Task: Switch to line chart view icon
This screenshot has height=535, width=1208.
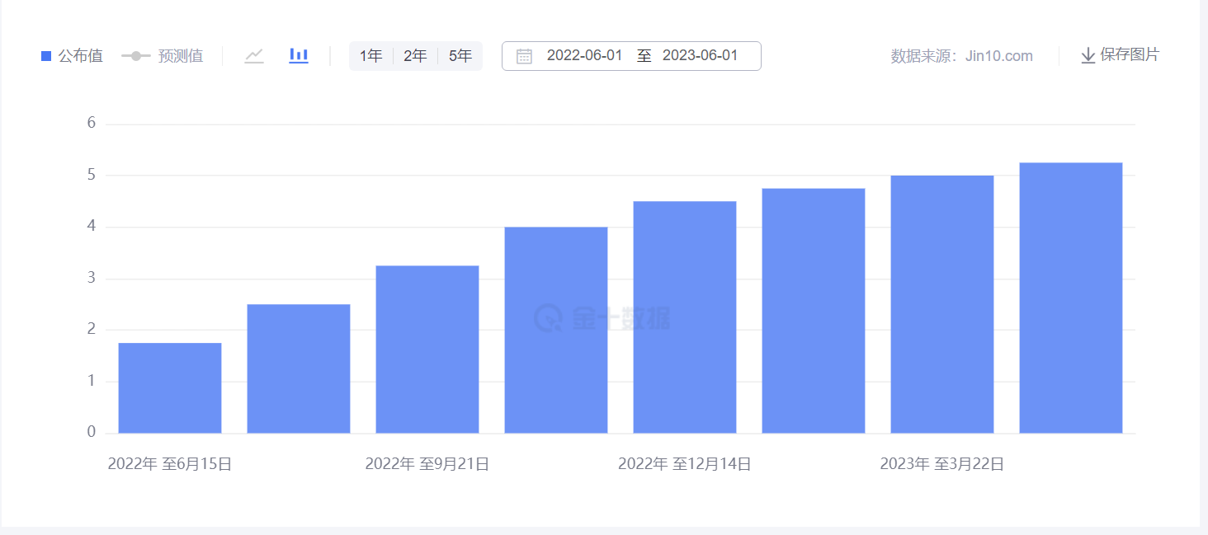Action: (254, 56)
